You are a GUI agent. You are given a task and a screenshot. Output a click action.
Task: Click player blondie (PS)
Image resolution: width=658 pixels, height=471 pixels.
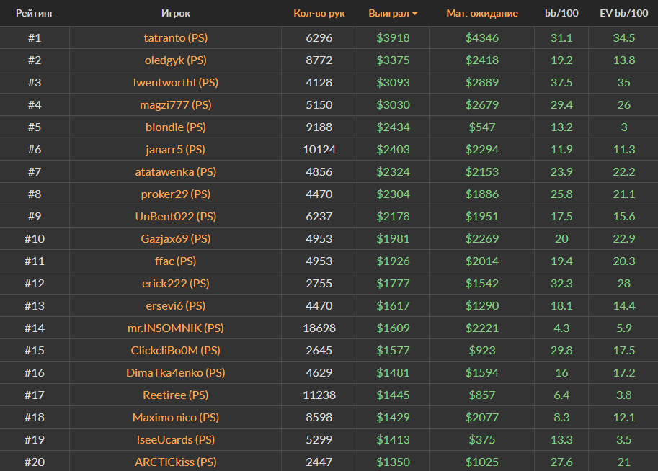point(176,127)
